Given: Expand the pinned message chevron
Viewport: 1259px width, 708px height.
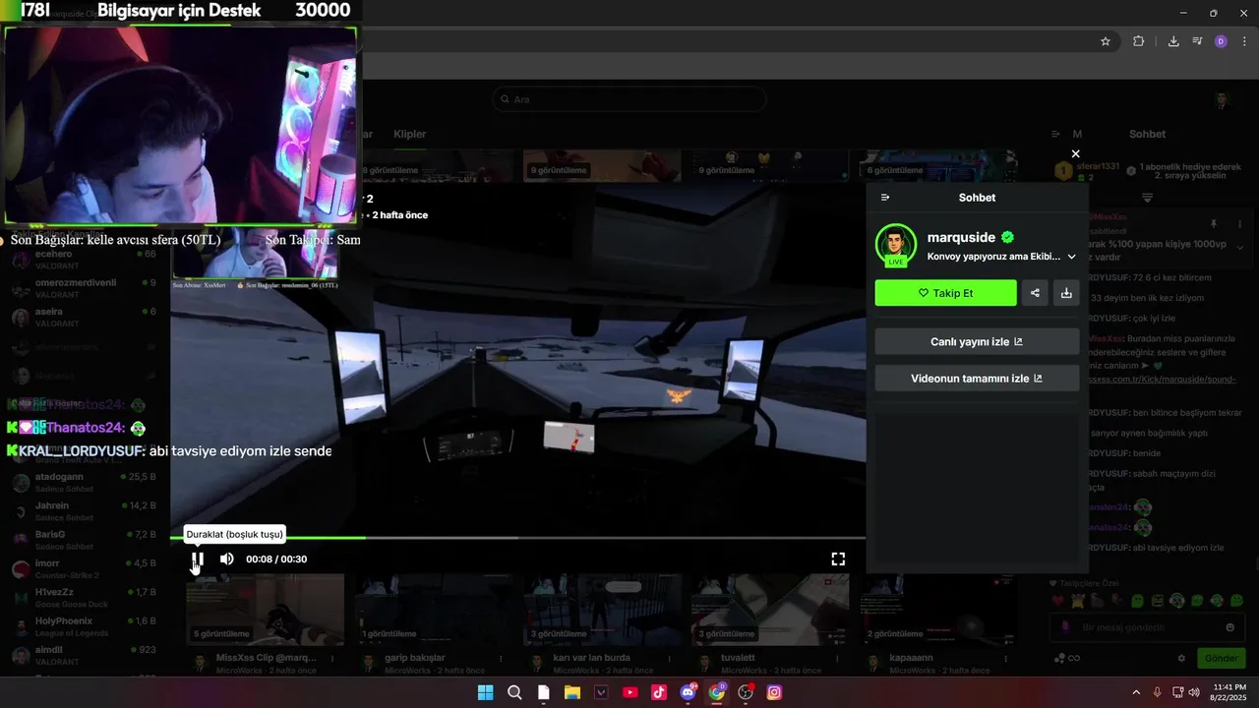Looking at the screenshot, I should (x=1240, y=248).
